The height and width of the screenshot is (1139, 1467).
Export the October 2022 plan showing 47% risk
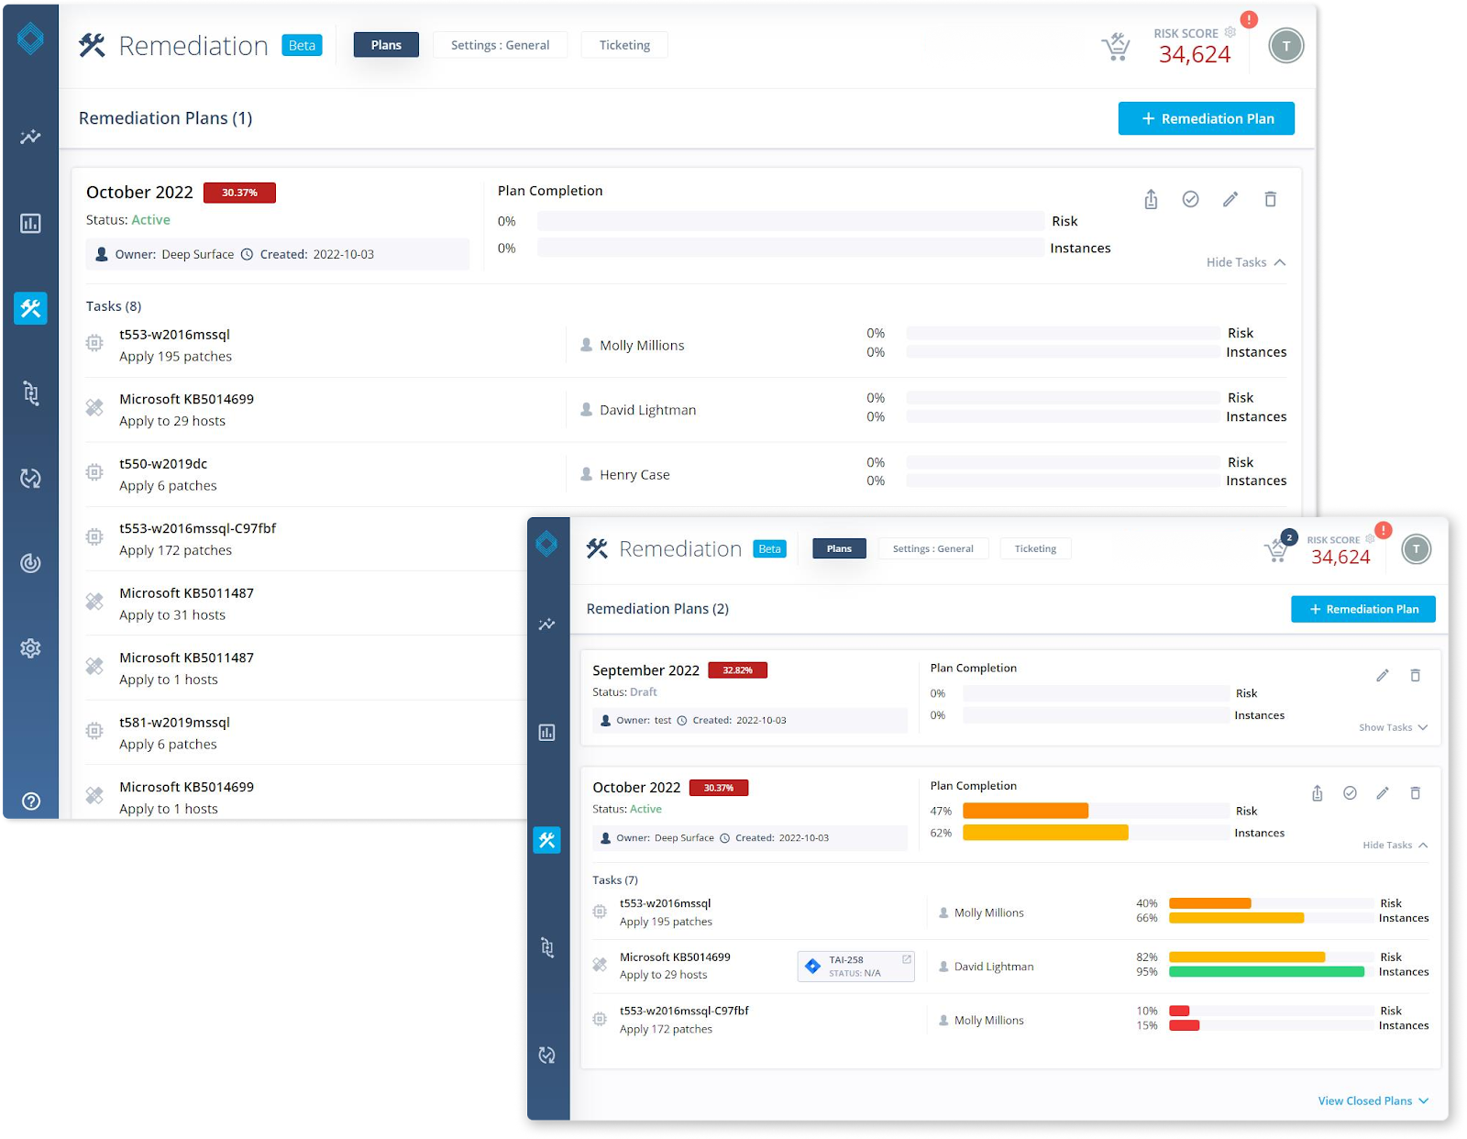pyautogui.click(x=1317, y=793)
